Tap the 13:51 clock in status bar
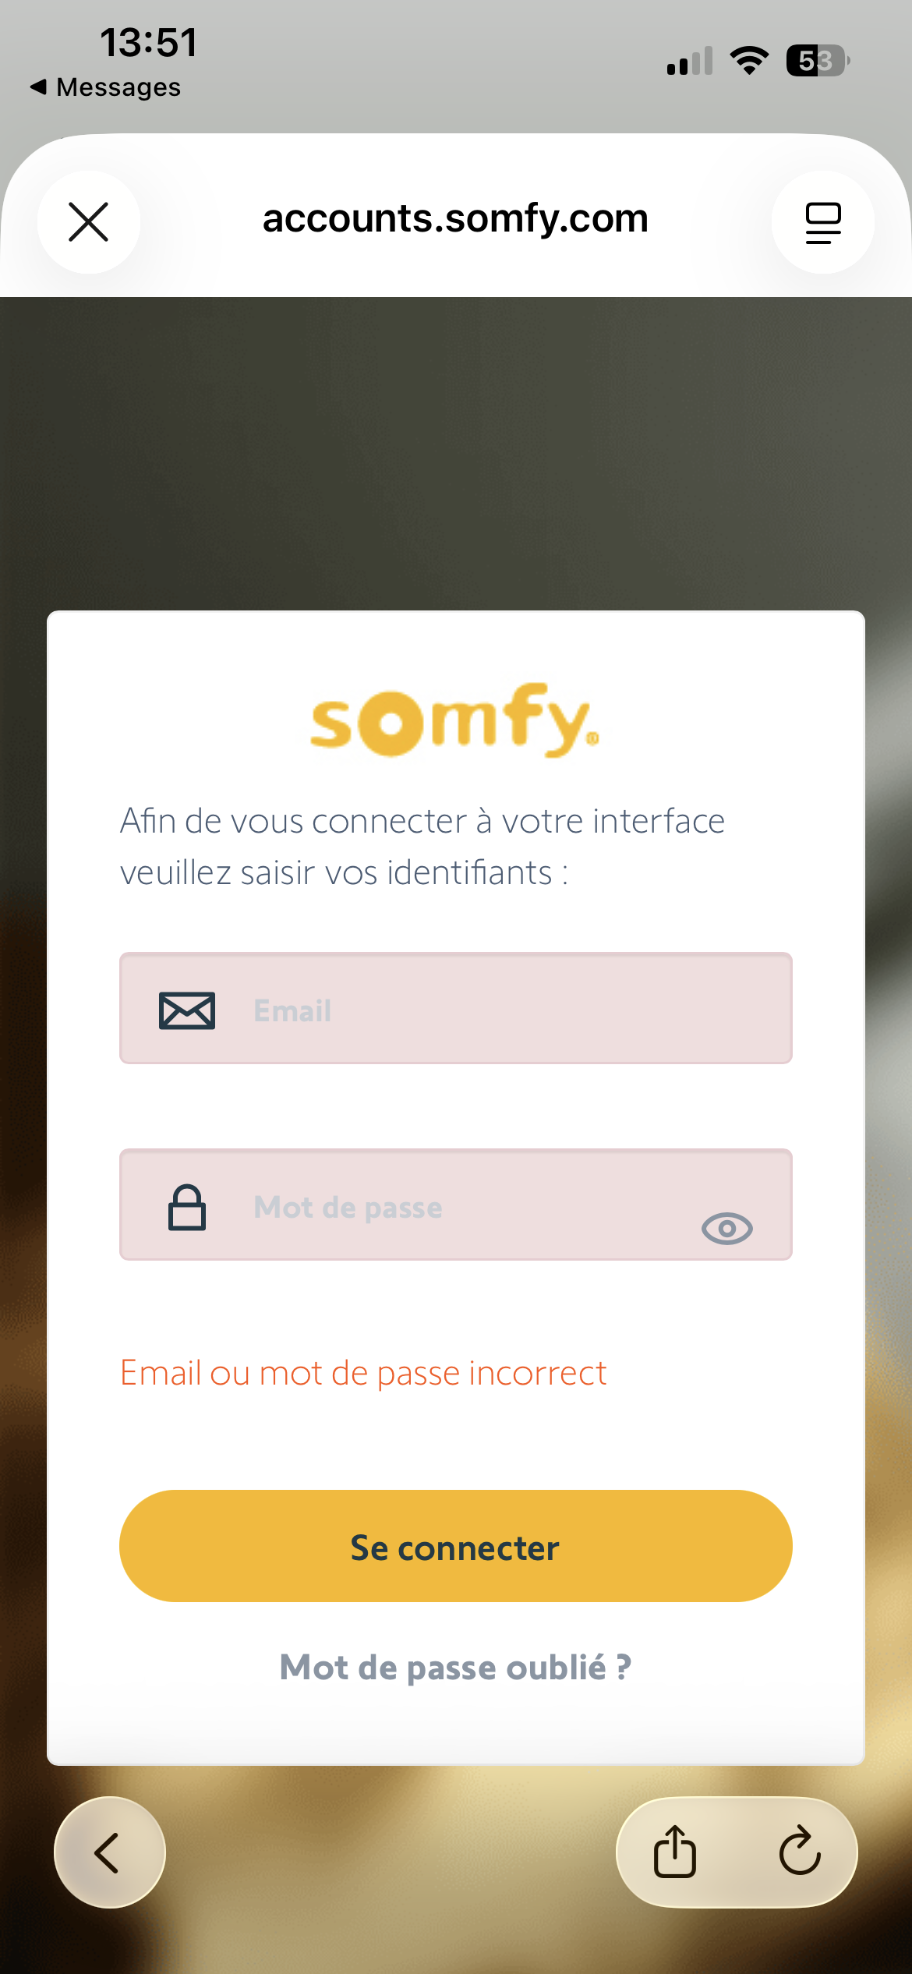Image resolution: width=912 pixels, height=1974 pixels. click(148, 43)
